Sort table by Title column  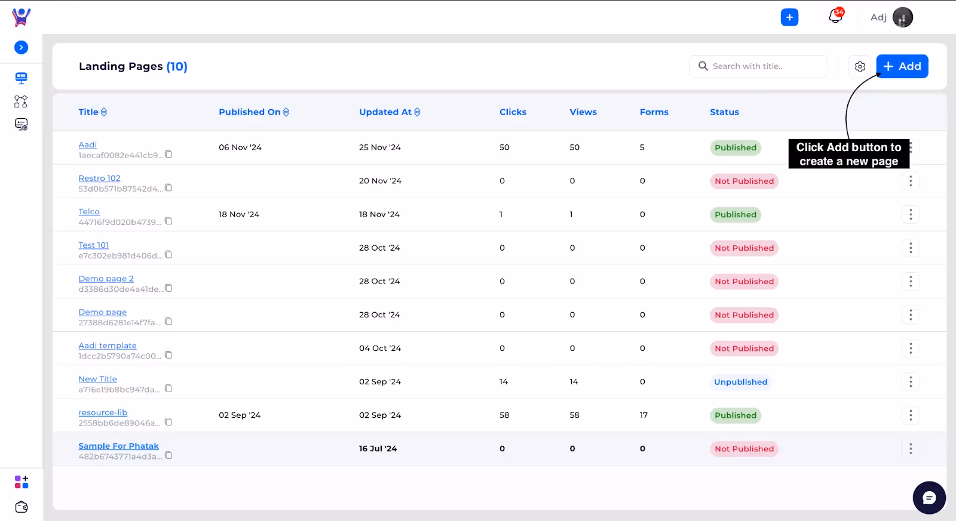coord(93,112)
